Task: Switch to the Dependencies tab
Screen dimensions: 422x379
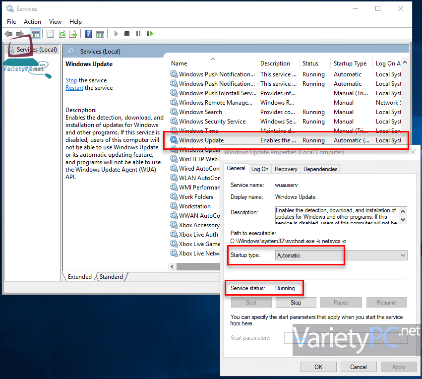Action: [x=320, y=169]
